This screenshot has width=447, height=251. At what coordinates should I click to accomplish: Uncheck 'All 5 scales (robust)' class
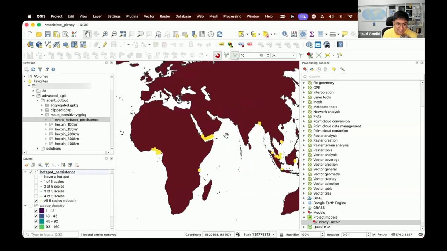(36, 201)
